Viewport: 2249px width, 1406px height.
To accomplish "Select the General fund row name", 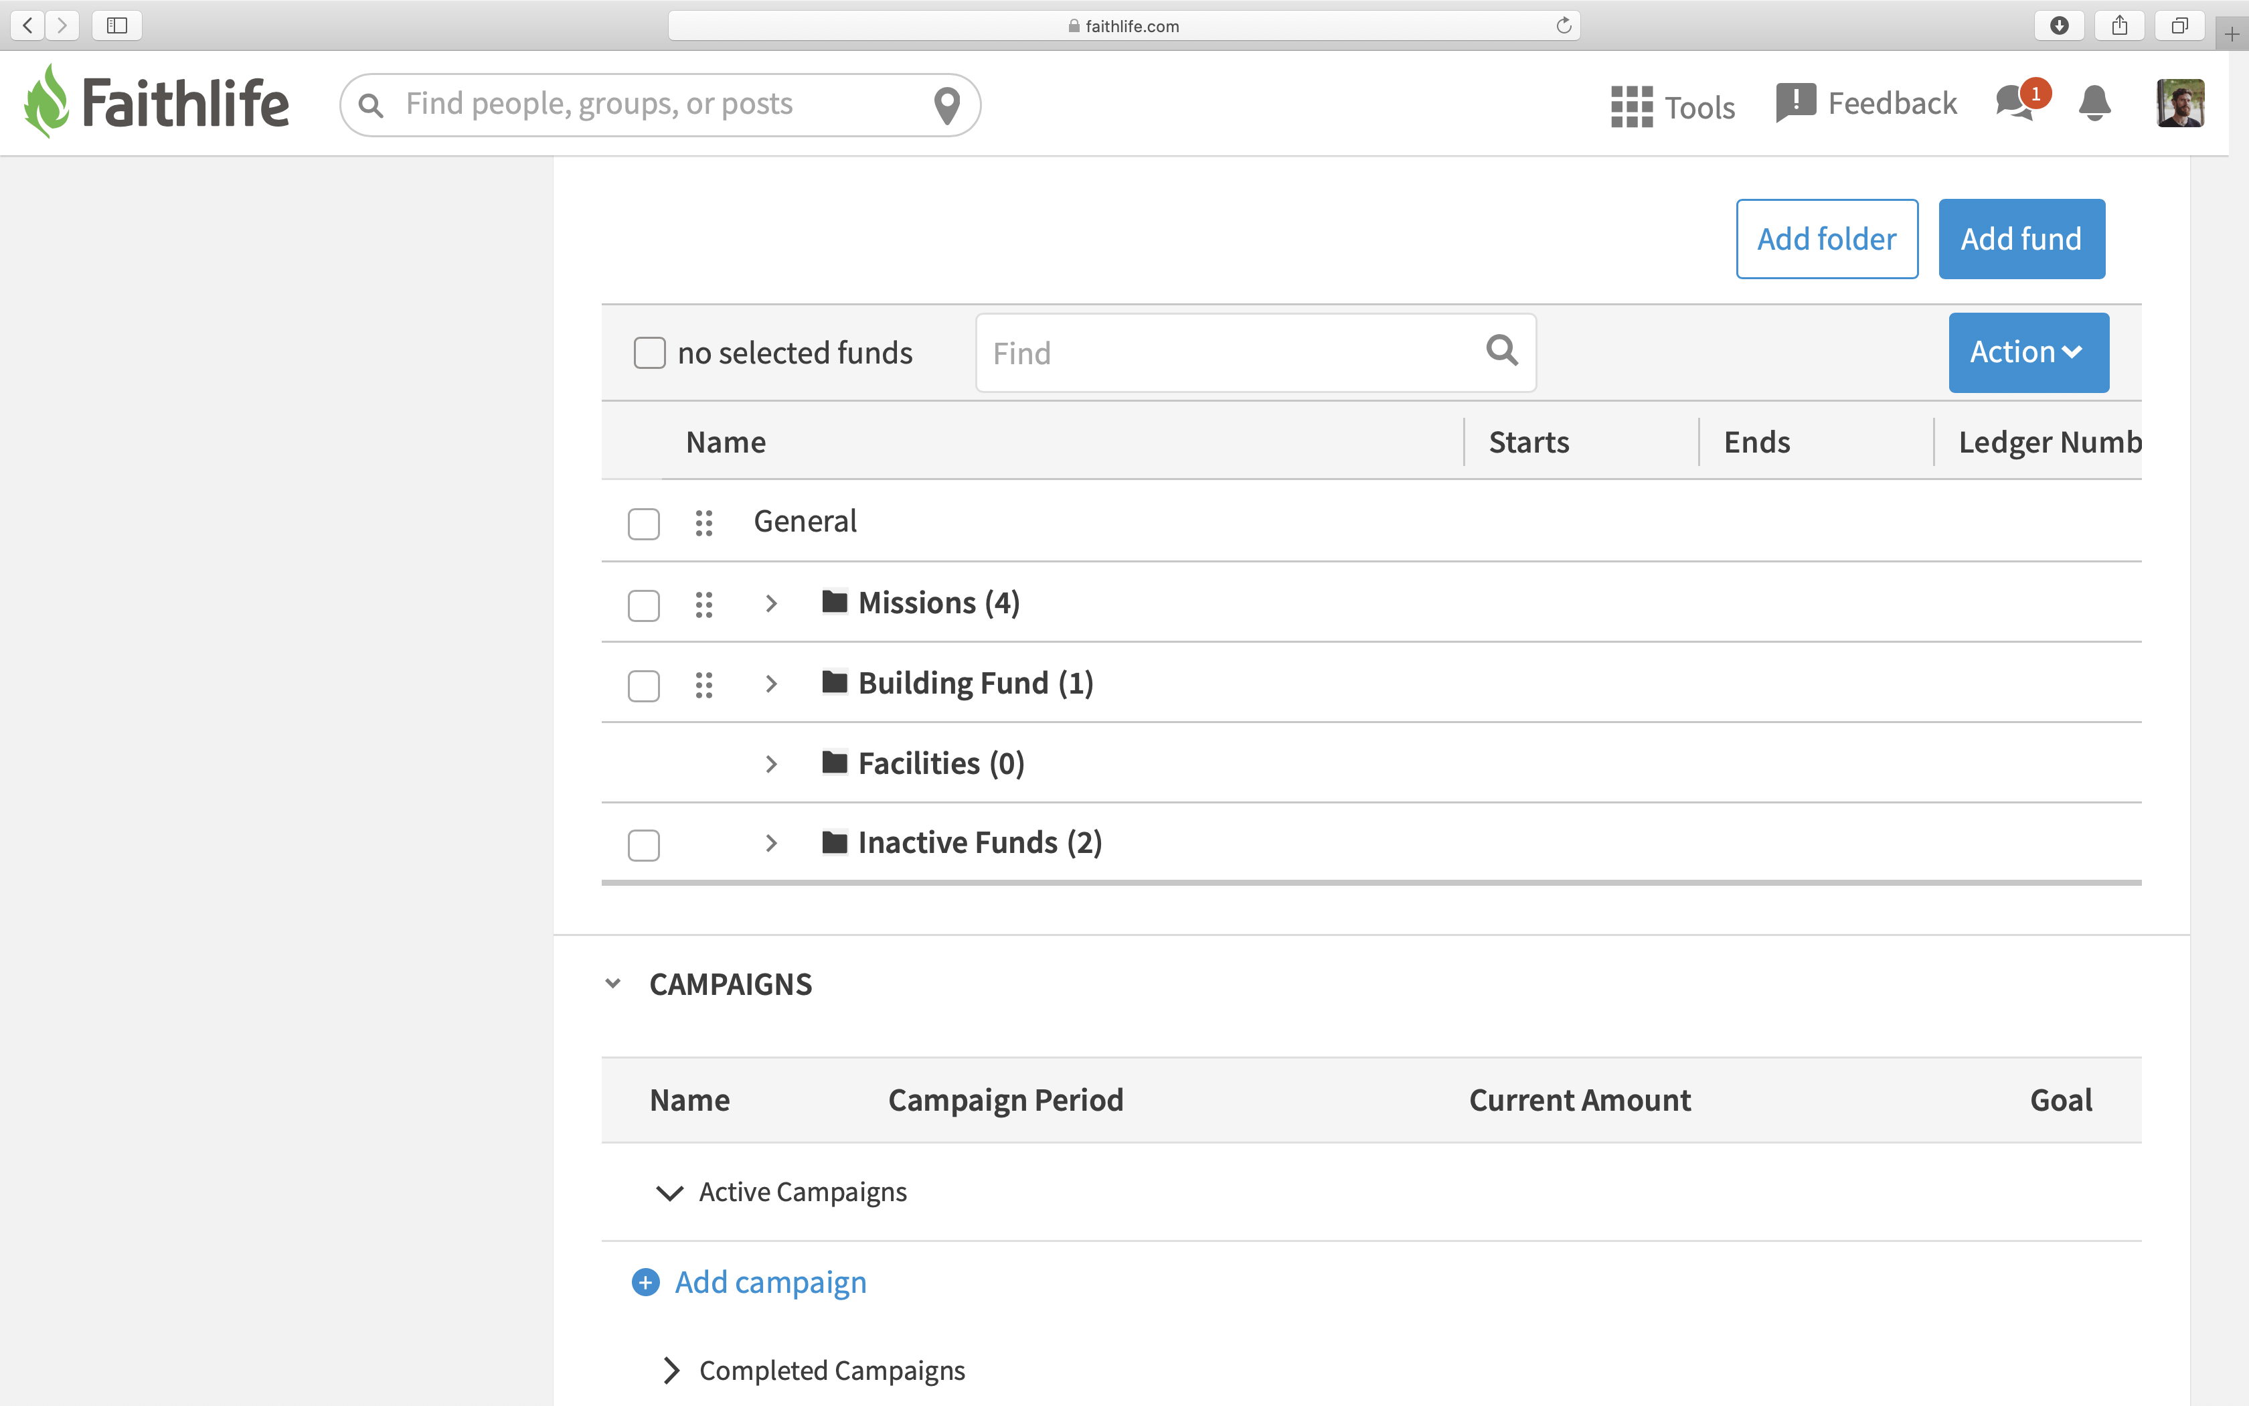I will pos(805,522).
